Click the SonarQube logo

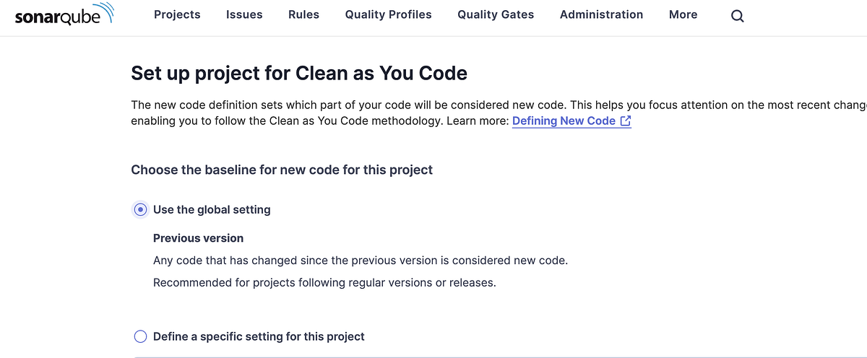click(64, 14)
